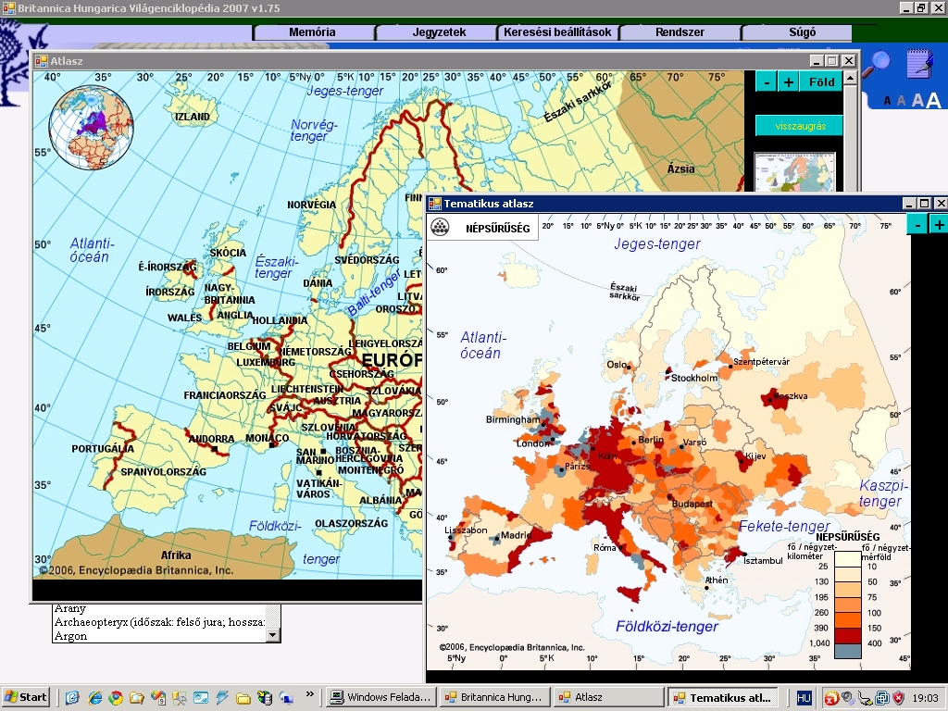Click Afrika label on Atlasz map
Screen dimensions: 948x711
coord(176,555)
